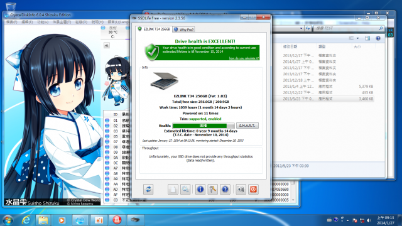
Task: Open the 佈景主題(T) menu in CrystalDiskInfo
Action: point(62,23)
